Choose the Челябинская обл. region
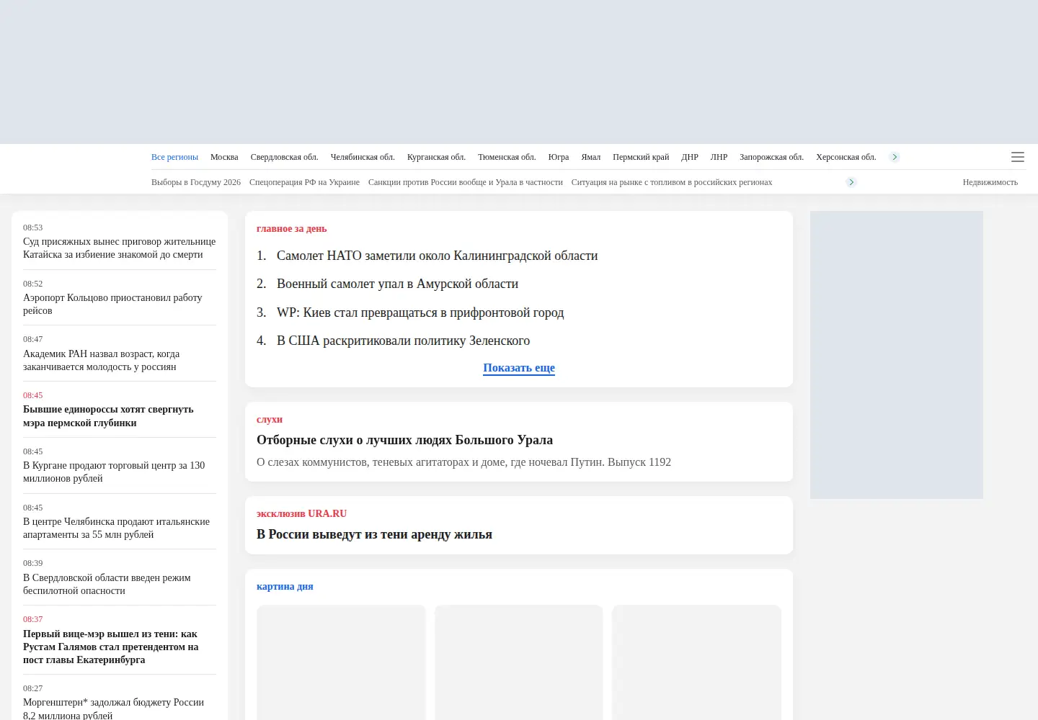This screenshot has height=720, width=1038. 363,157
